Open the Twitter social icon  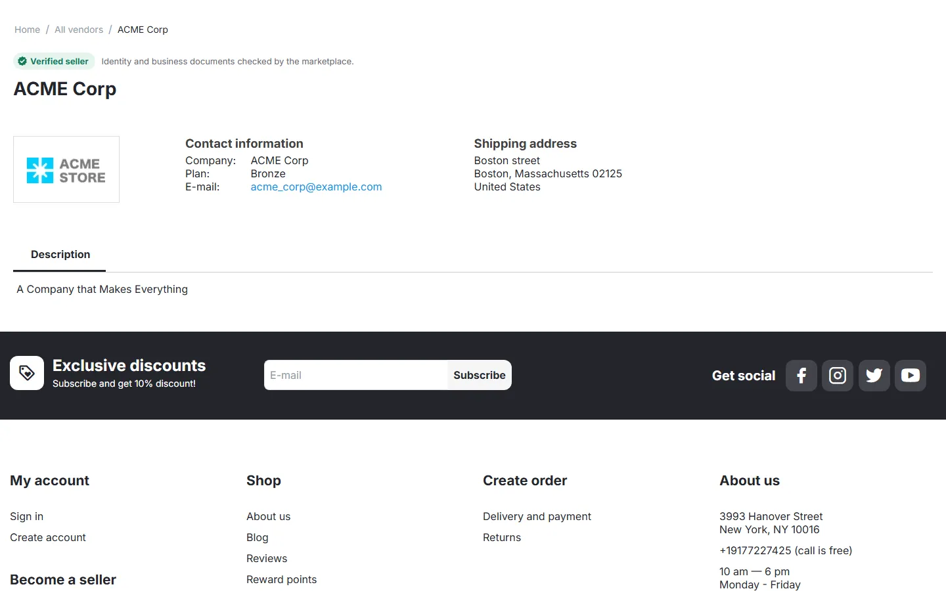click(874, 376)
